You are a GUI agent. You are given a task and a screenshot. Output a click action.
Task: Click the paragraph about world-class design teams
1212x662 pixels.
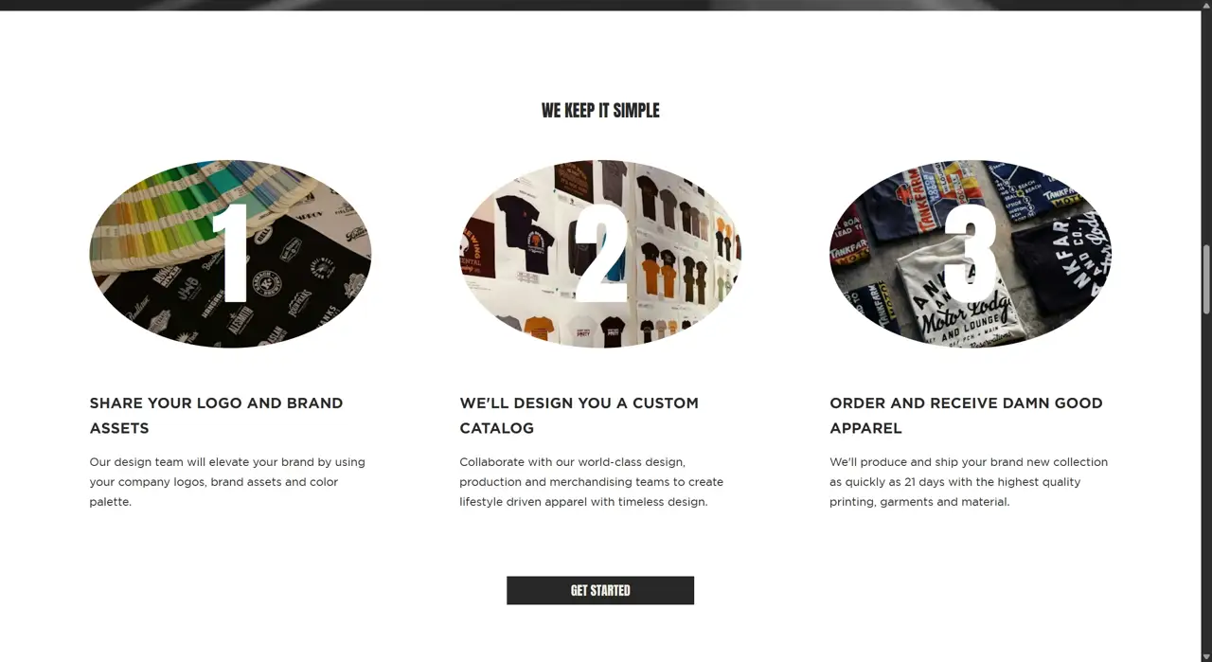(x=591, y=482)
